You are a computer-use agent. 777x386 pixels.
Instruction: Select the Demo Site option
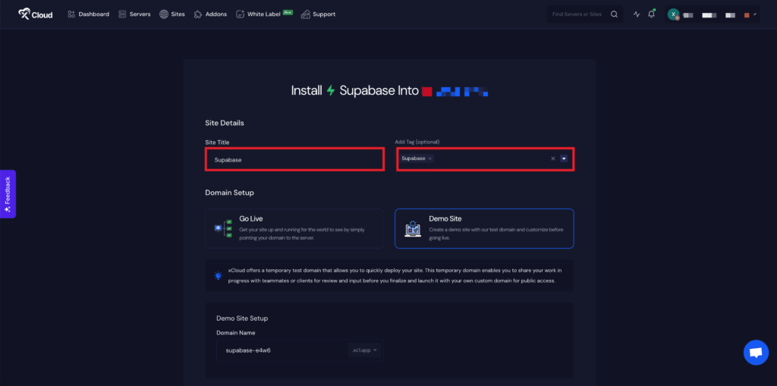click(484, 228)
